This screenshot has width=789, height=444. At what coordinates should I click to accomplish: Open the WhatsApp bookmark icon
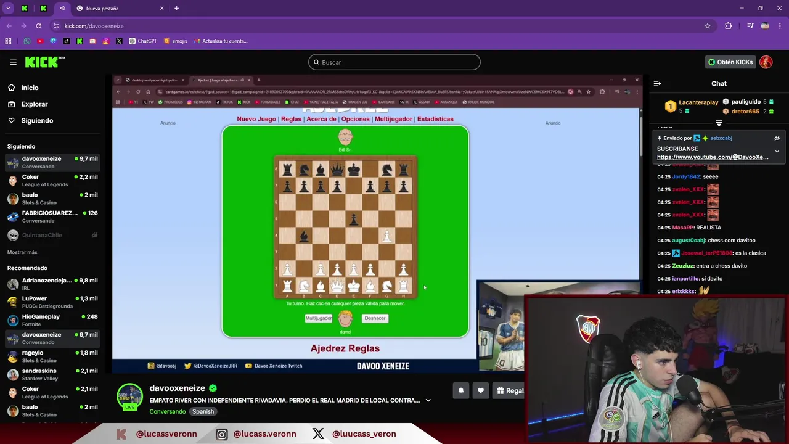tap(27, 41)
